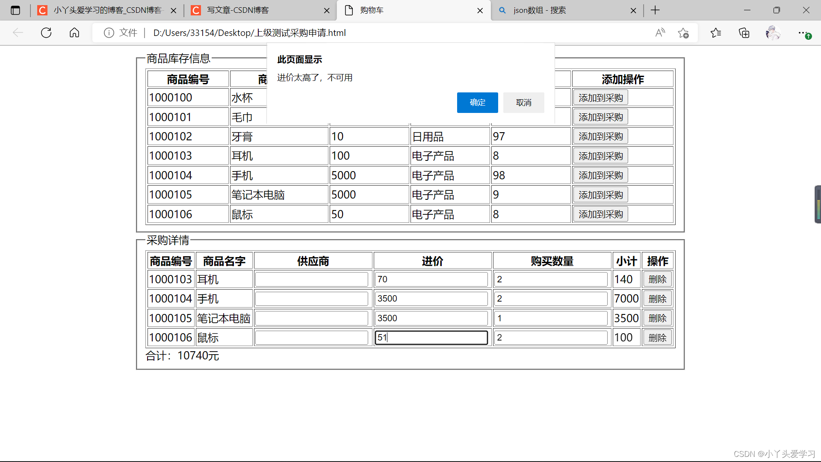Delete the 鼠标 purchase row

(657, 338)
